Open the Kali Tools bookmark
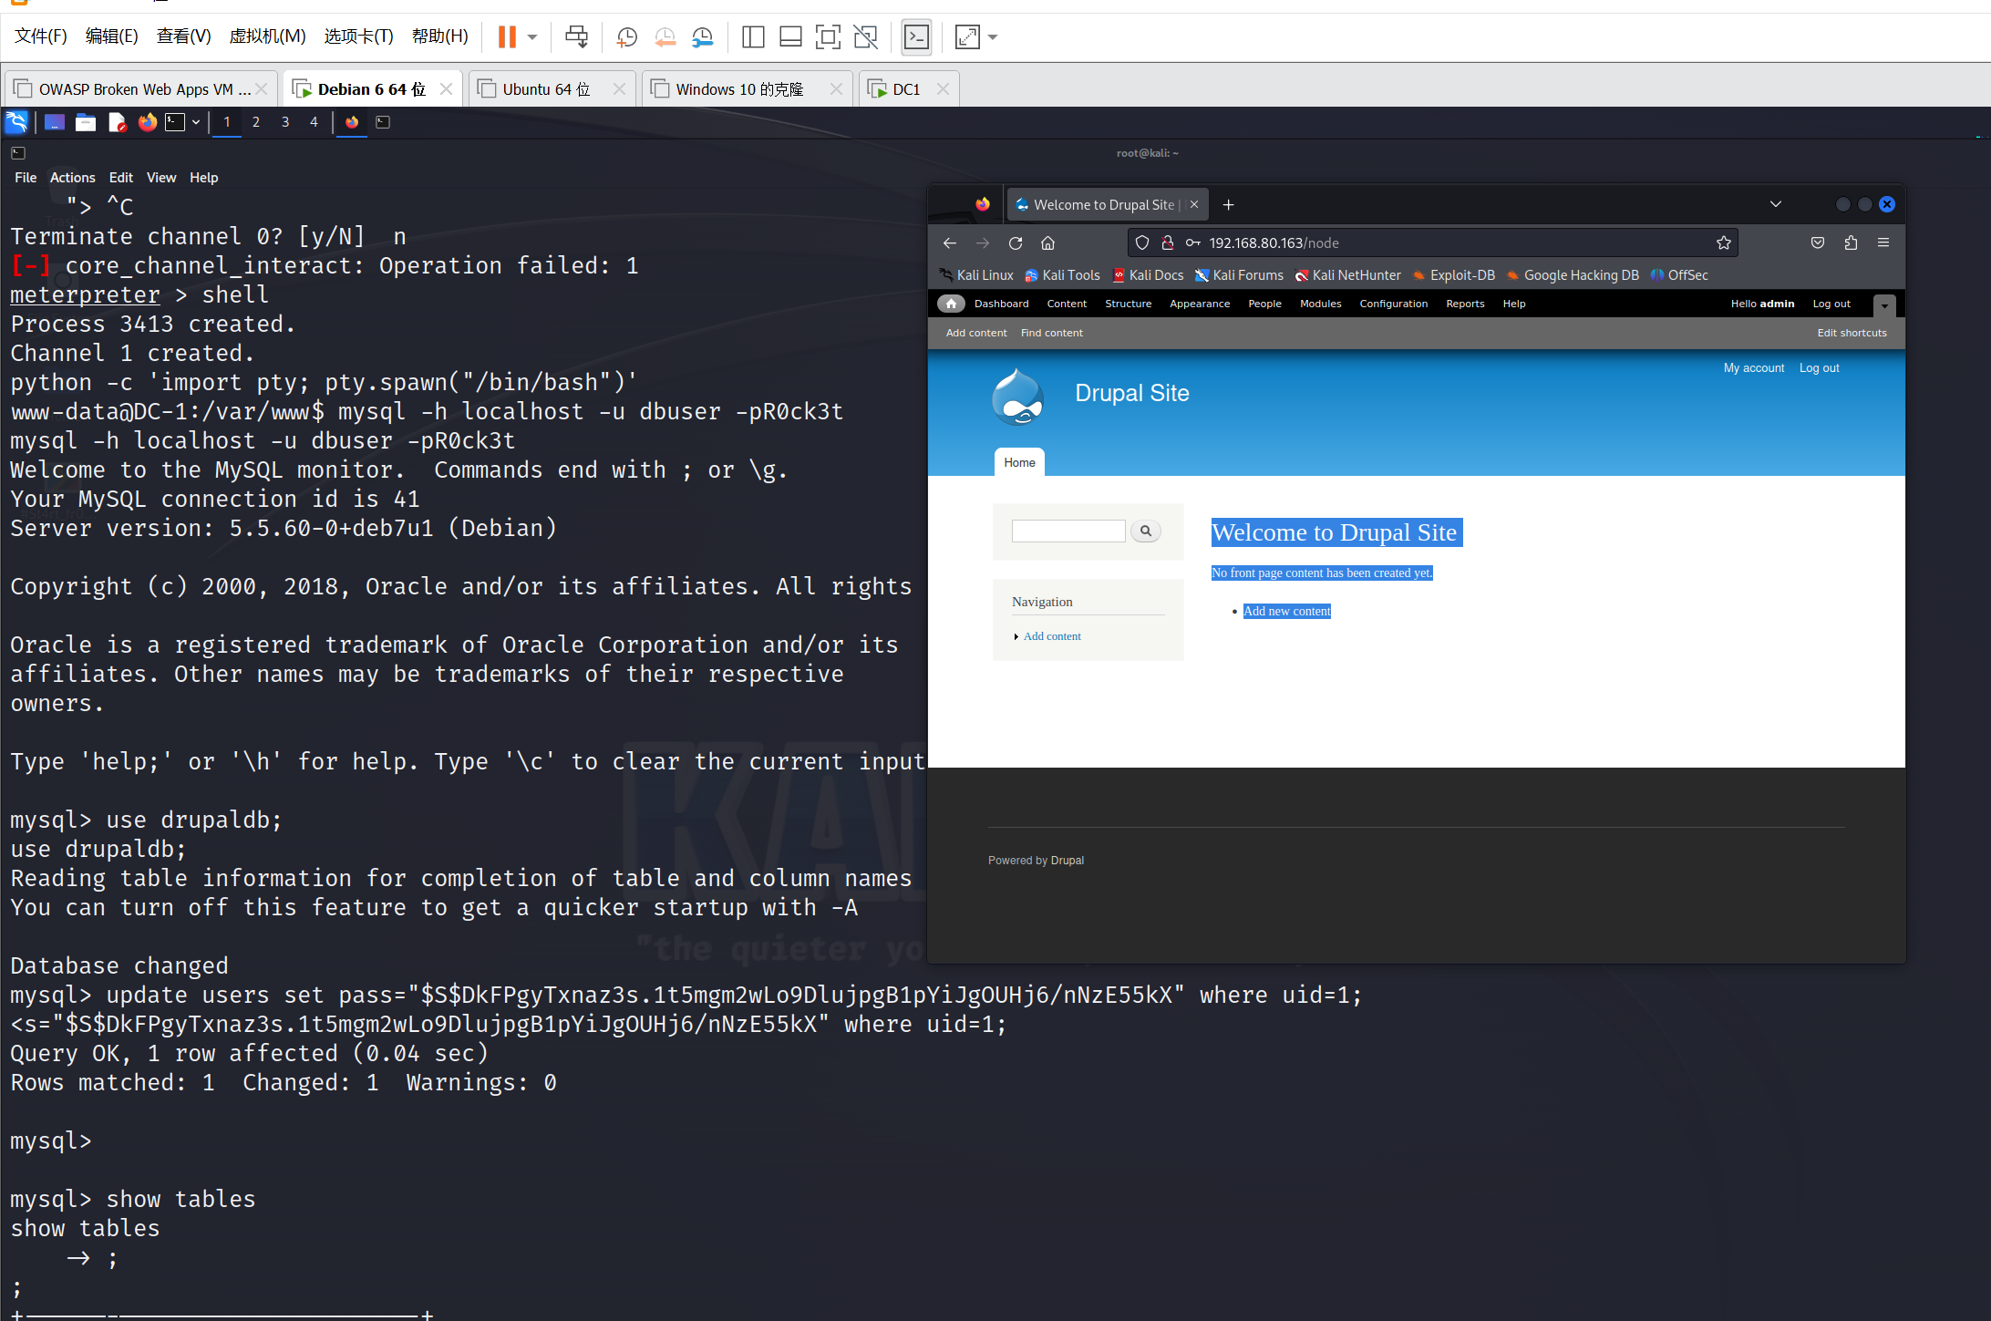This screenshot has height=1321, width=1991. (1062, 274)
